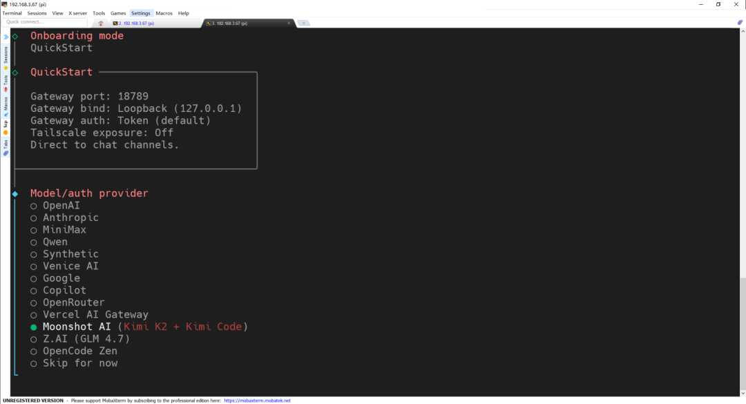Select the MiniMax provider option
The image size is (746, 404).
click(x=58, y=230)
